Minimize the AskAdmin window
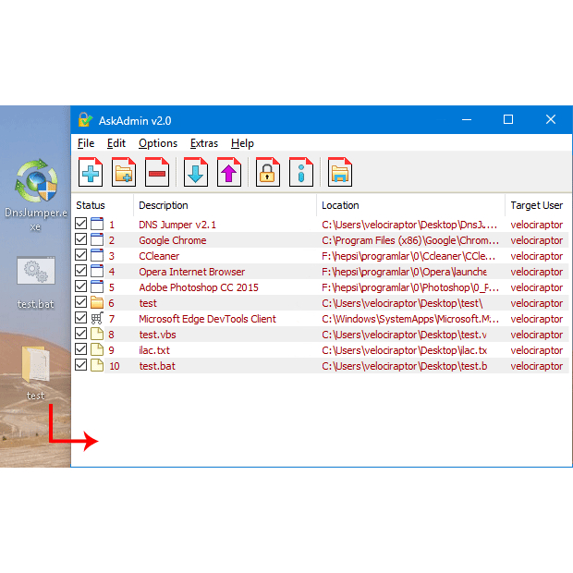573x573 pixels. click(467, 119)
